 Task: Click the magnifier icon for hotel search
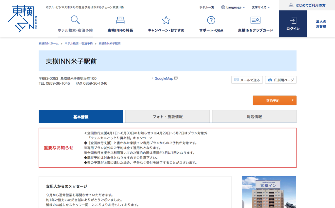(x=75, y=20)
